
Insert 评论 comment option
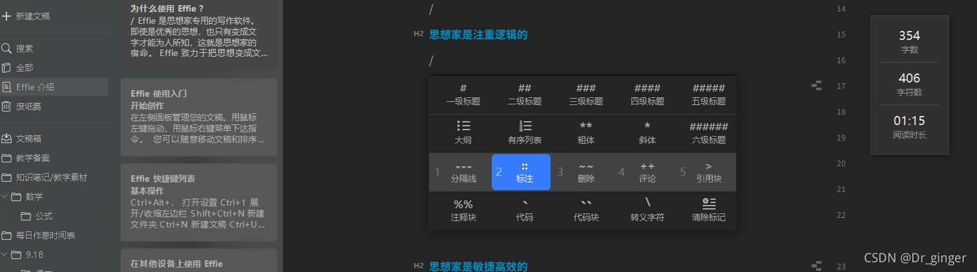[647, 172]
